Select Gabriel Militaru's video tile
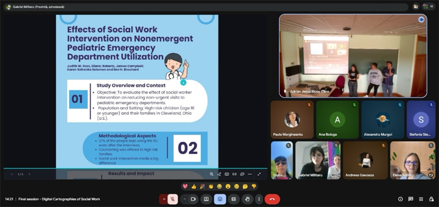 click(x=318, y=160)
